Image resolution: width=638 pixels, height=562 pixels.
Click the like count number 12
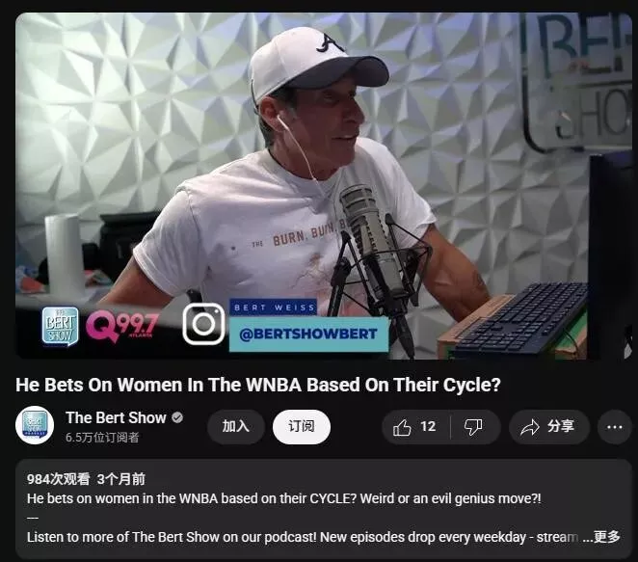click(x=428, y=426)
